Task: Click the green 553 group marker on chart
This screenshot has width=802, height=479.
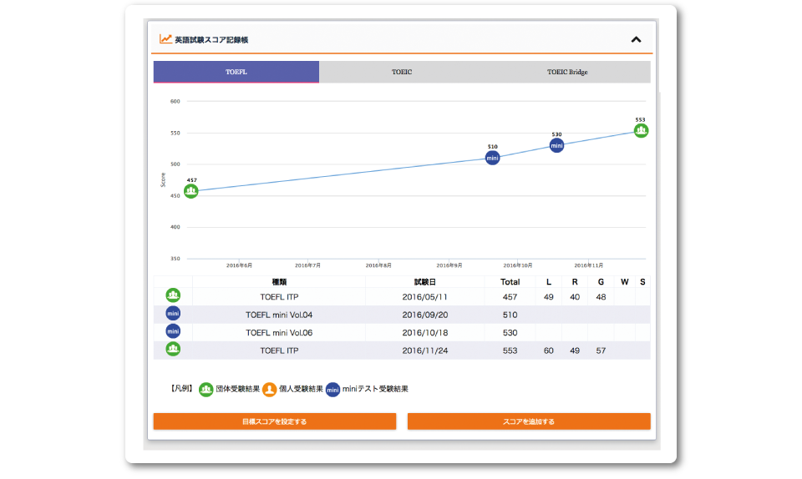Action: point(641,131)
